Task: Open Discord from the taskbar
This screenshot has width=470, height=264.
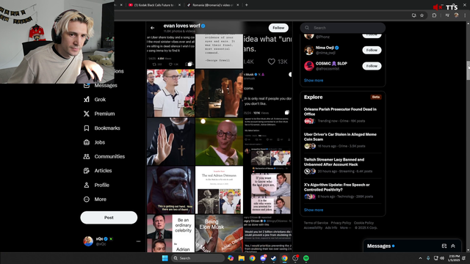Action: [x=263, y=258]
